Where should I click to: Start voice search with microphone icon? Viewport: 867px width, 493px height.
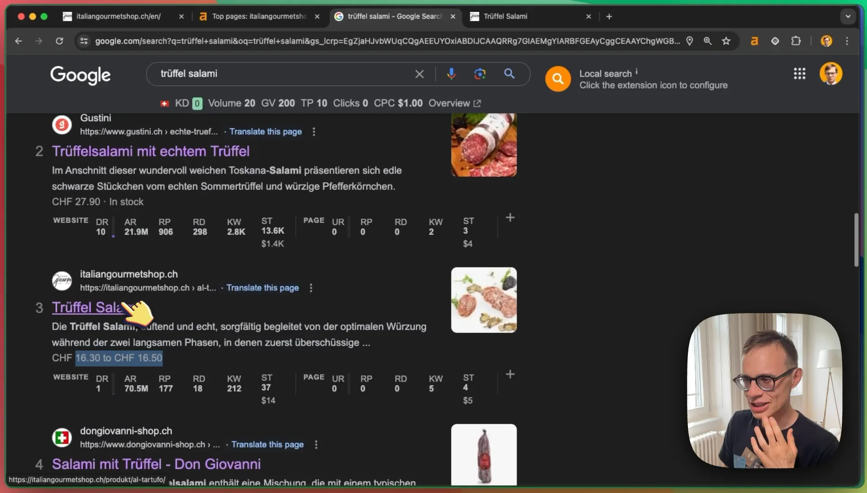click(451, 74)
